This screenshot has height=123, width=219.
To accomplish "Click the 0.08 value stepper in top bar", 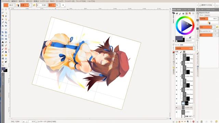I will 47,5.
